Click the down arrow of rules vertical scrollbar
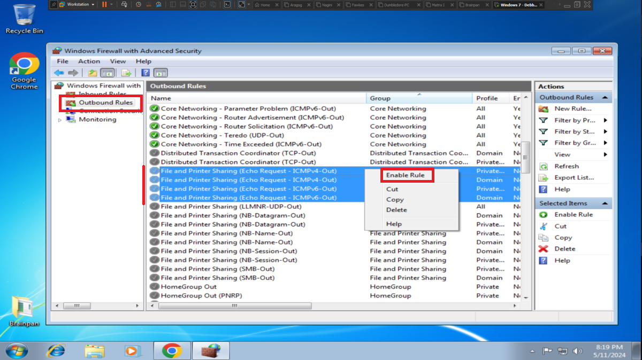 point(525,297)
